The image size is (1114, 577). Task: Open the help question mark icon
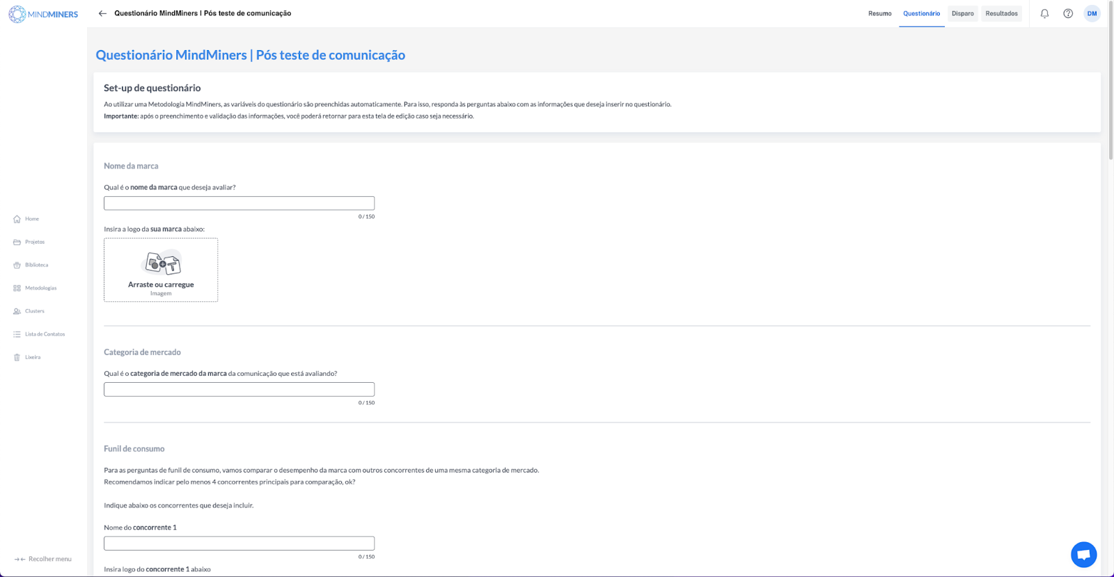pos(1068,13)
